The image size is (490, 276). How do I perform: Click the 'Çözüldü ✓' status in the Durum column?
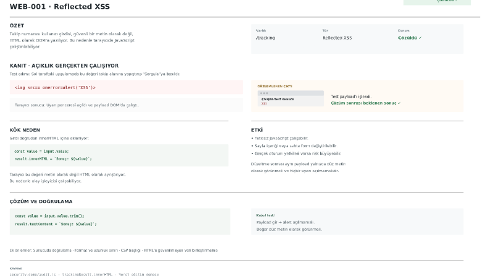(x=410, y=38)
